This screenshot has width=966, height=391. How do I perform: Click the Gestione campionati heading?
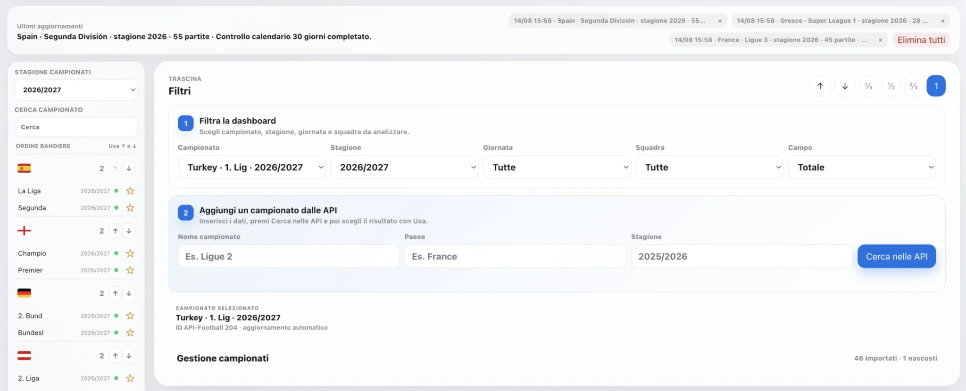pos(223,358)
